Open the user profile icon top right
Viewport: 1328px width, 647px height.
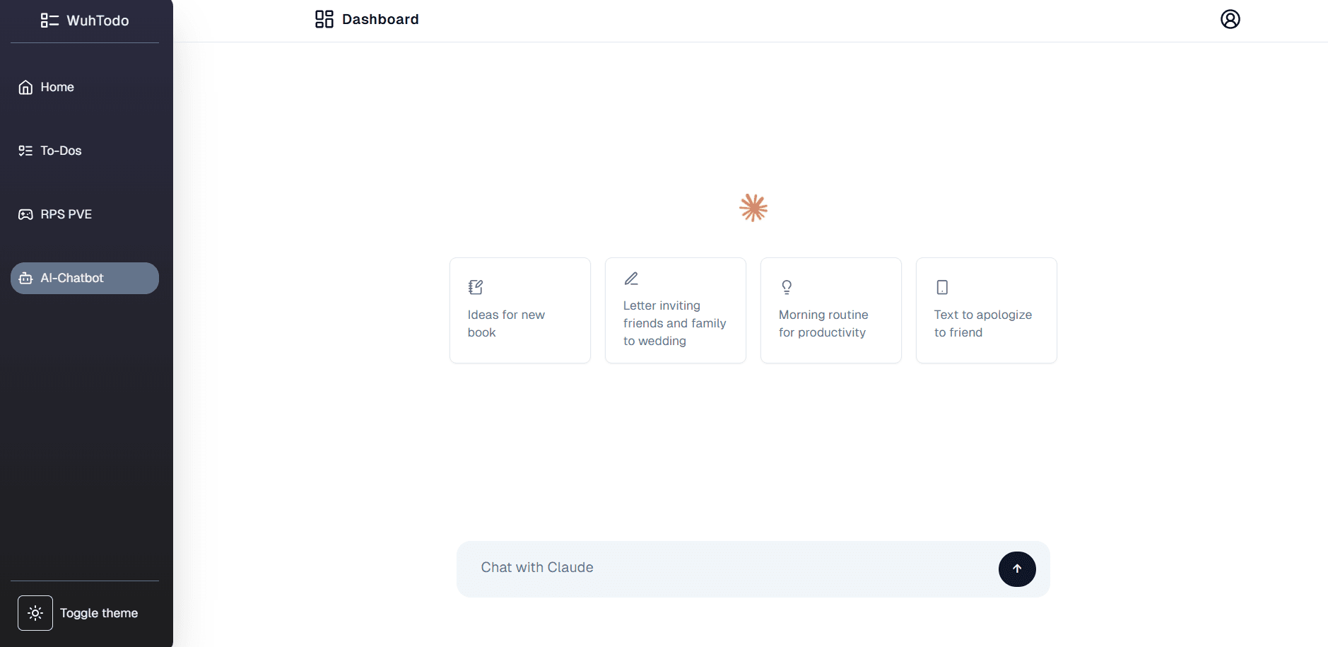point(1230,19)
